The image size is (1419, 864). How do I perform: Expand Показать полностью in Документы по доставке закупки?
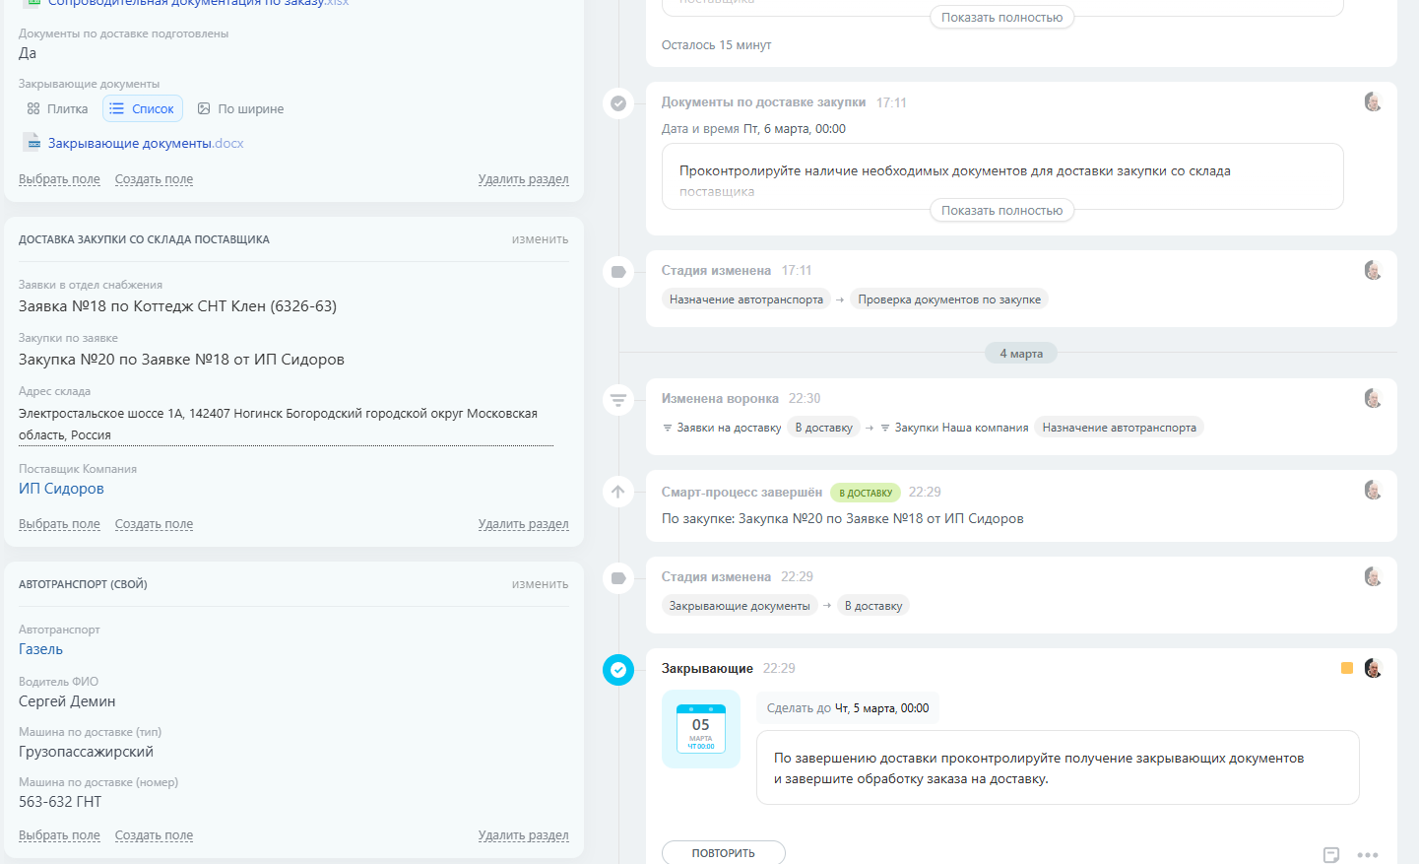click(x=1002, y=210)
